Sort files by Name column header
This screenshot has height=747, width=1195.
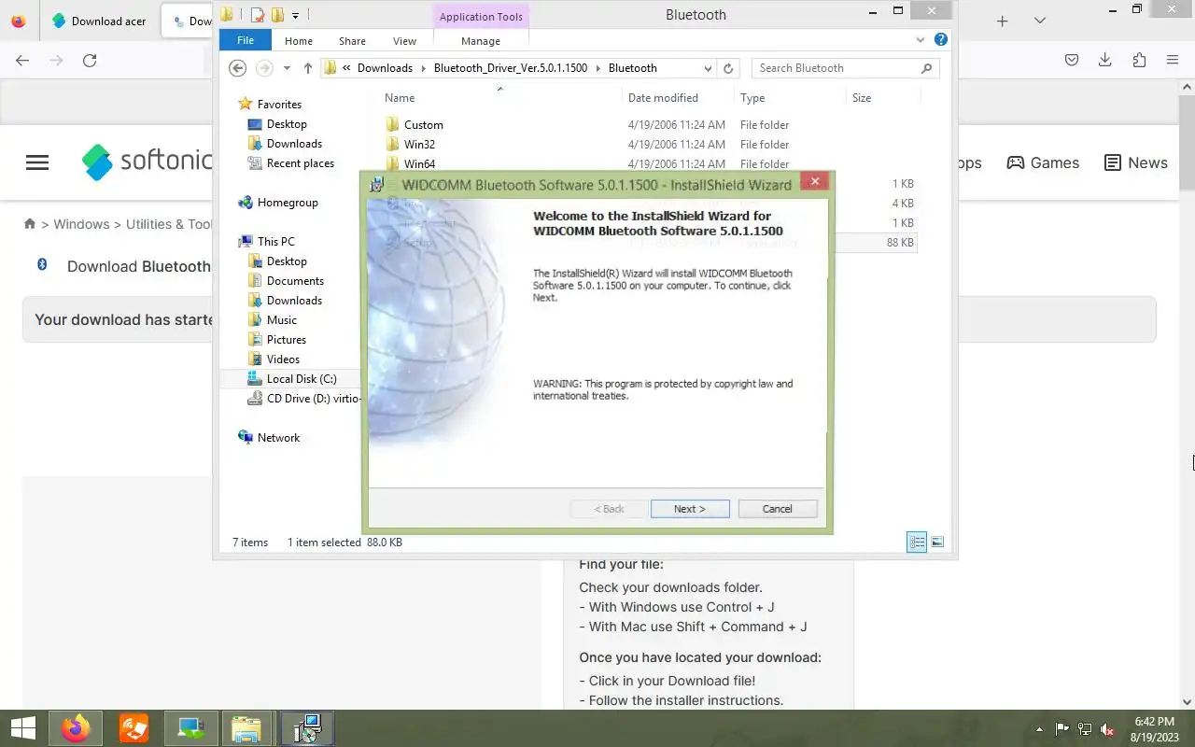[400, 98]
